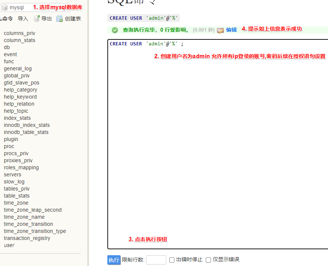Click the executed CREATE USER query text
The height and width of the screenshot is (266, 328).
point(143,18)
